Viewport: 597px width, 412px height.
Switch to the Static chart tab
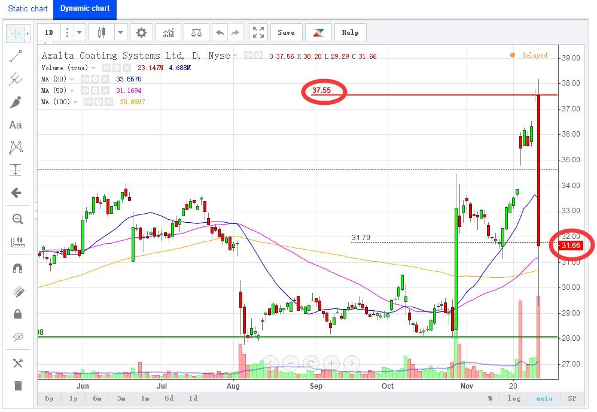tap(28, 8)
